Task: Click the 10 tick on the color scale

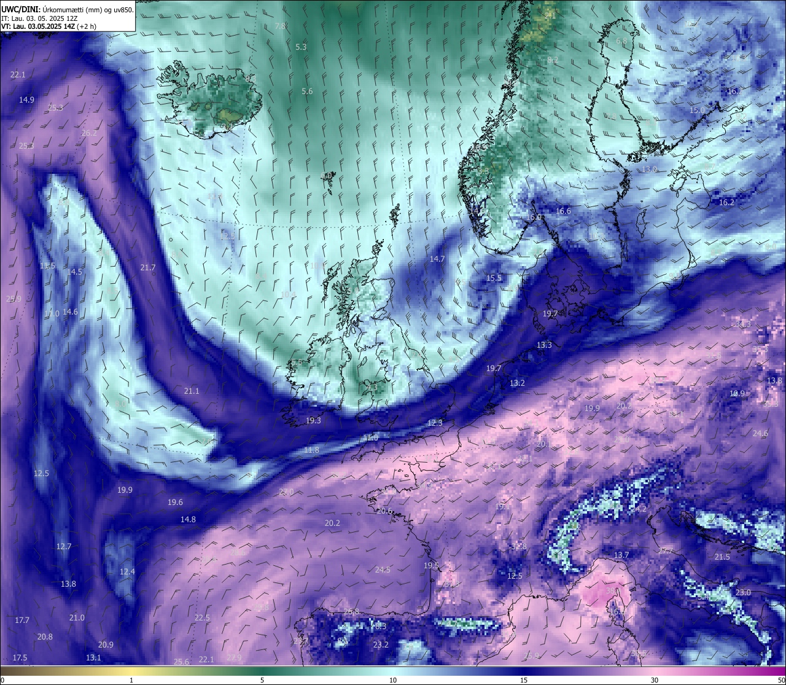Action: pyautogui.click(x=393, y=680)
